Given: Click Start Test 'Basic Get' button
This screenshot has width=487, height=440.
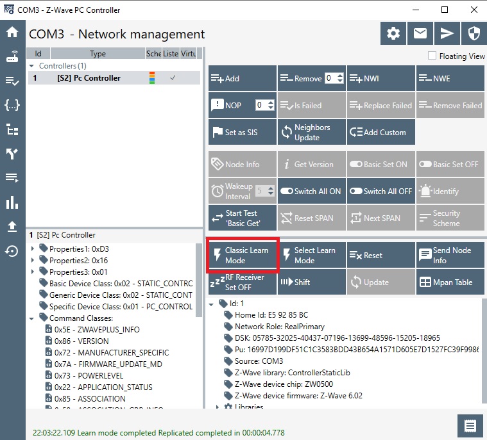Looking at the screenshot, I should 243,218.
